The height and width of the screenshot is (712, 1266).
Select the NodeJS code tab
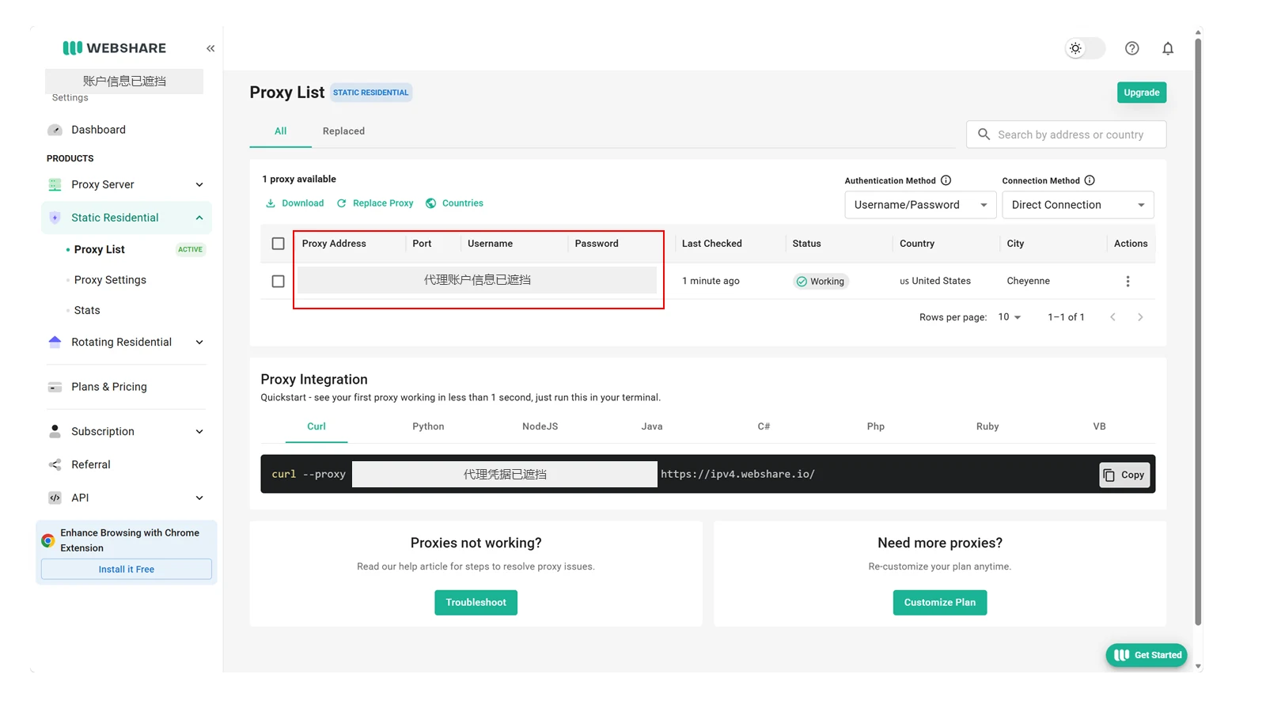(x=540, y=426)
